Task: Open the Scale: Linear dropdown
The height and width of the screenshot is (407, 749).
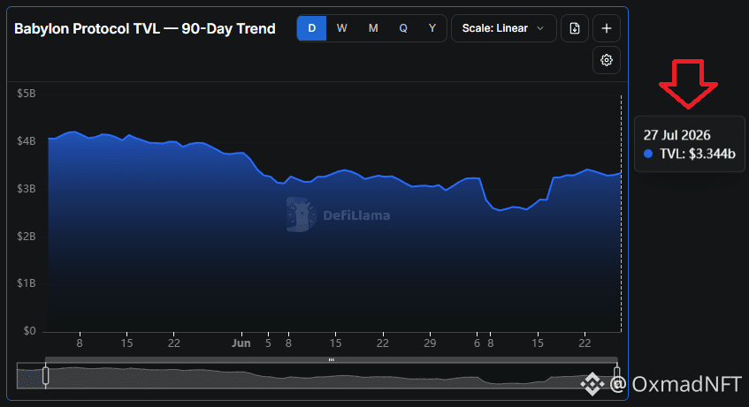Action: tap(503, 28)
